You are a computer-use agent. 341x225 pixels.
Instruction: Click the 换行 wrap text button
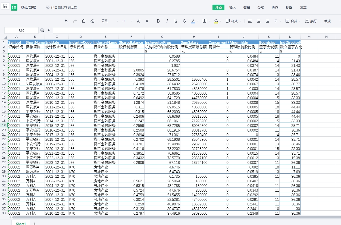(311, 21)
